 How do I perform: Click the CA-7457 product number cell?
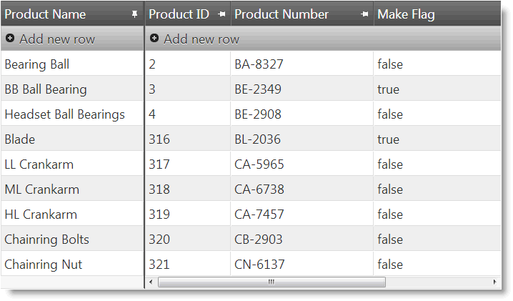(259, 214)
